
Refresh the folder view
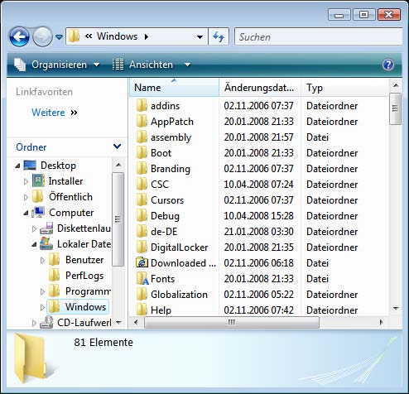(219, 36)
